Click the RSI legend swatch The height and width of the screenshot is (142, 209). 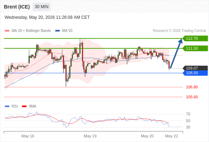click(7, 106)
